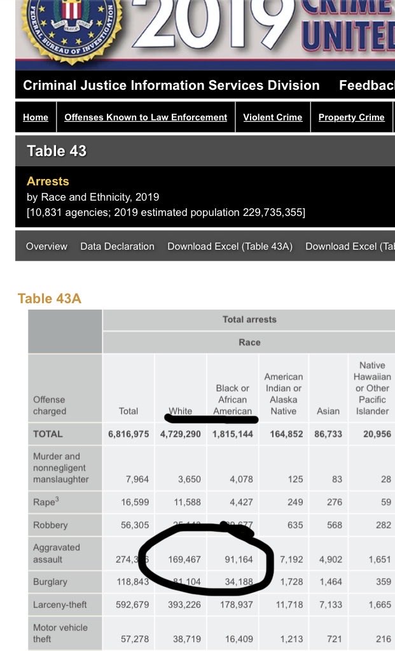
Task: Click the value 56,305
Action: (135, 525)
